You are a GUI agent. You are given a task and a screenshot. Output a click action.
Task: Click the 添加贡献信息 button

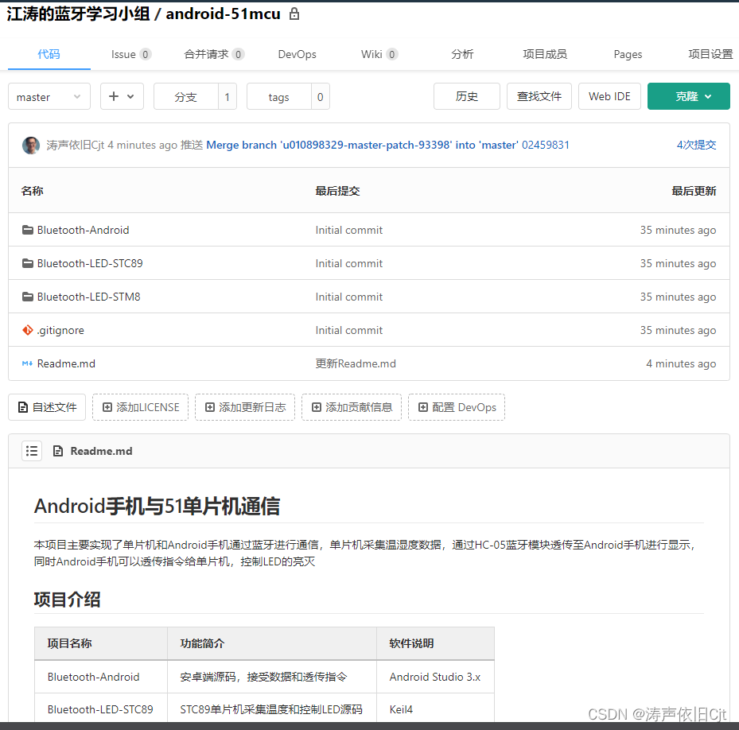[352, 407]
